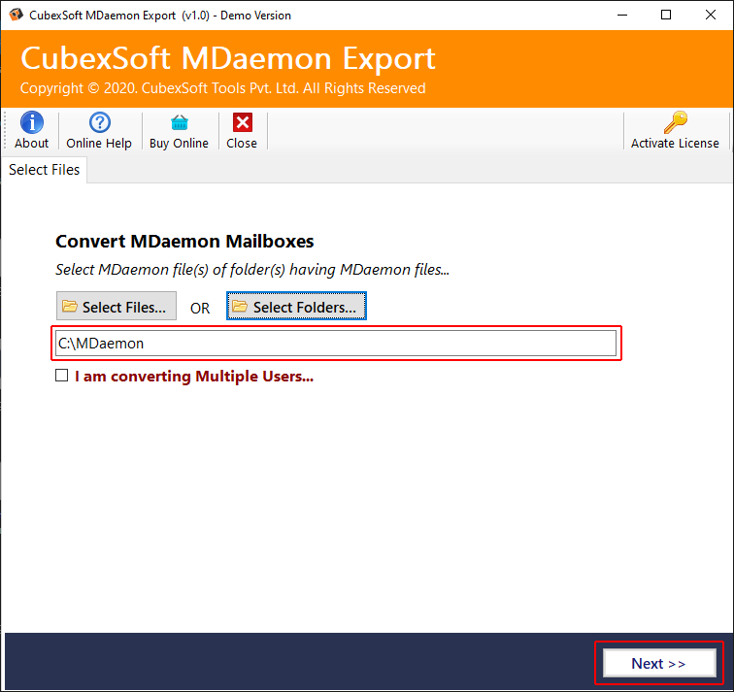Click the Activate License text label
Image resolution: width=734 pixels, height=692 pixels.
(x=675, y=143)
